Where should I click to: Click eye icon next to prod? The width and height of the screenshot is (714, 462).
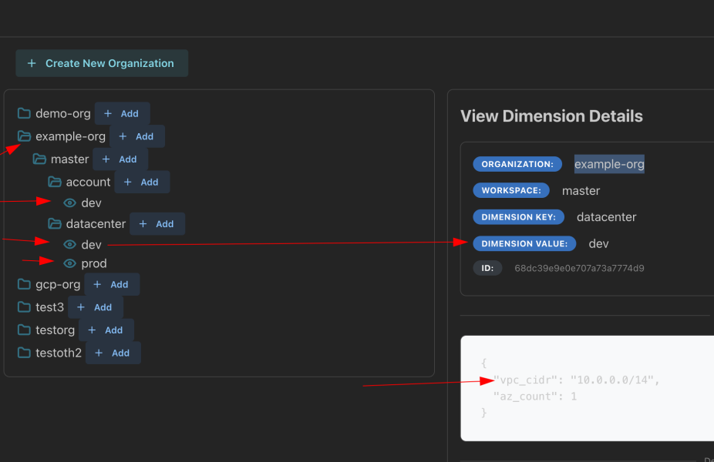pyautogui.click(x=70, y=263)
